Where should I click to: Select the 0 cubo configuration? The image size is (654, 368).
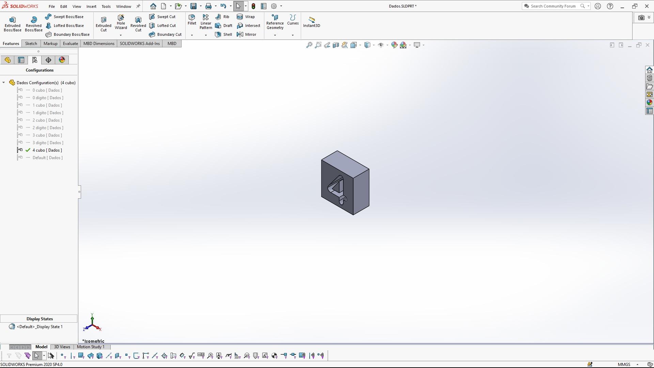(x=47, y=90)
